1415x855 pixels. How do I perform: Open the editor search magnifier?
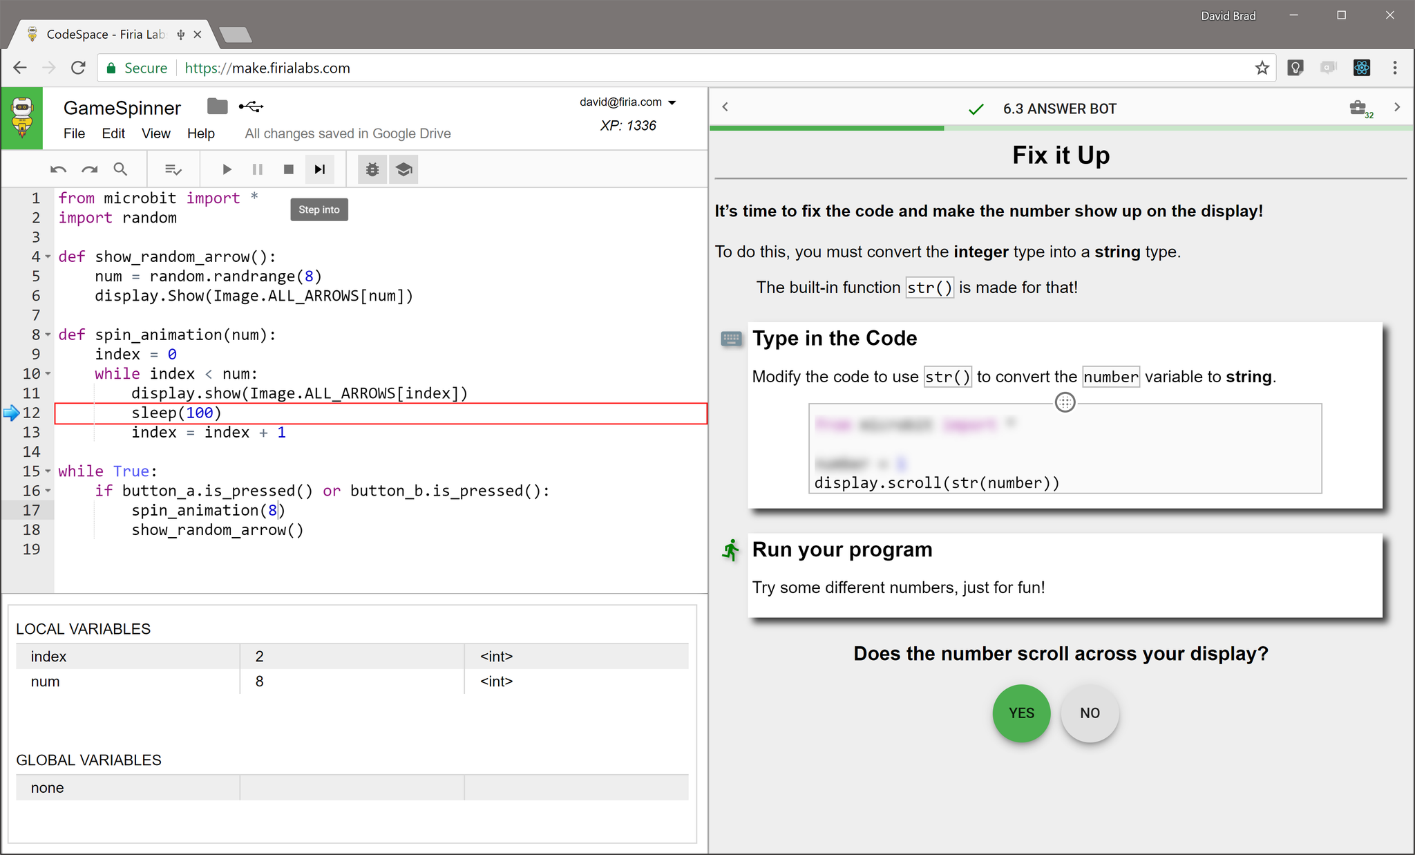(x=120, y=169)
